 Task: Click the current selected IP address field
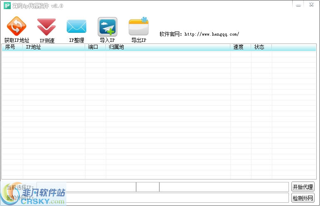click(86, 187)
